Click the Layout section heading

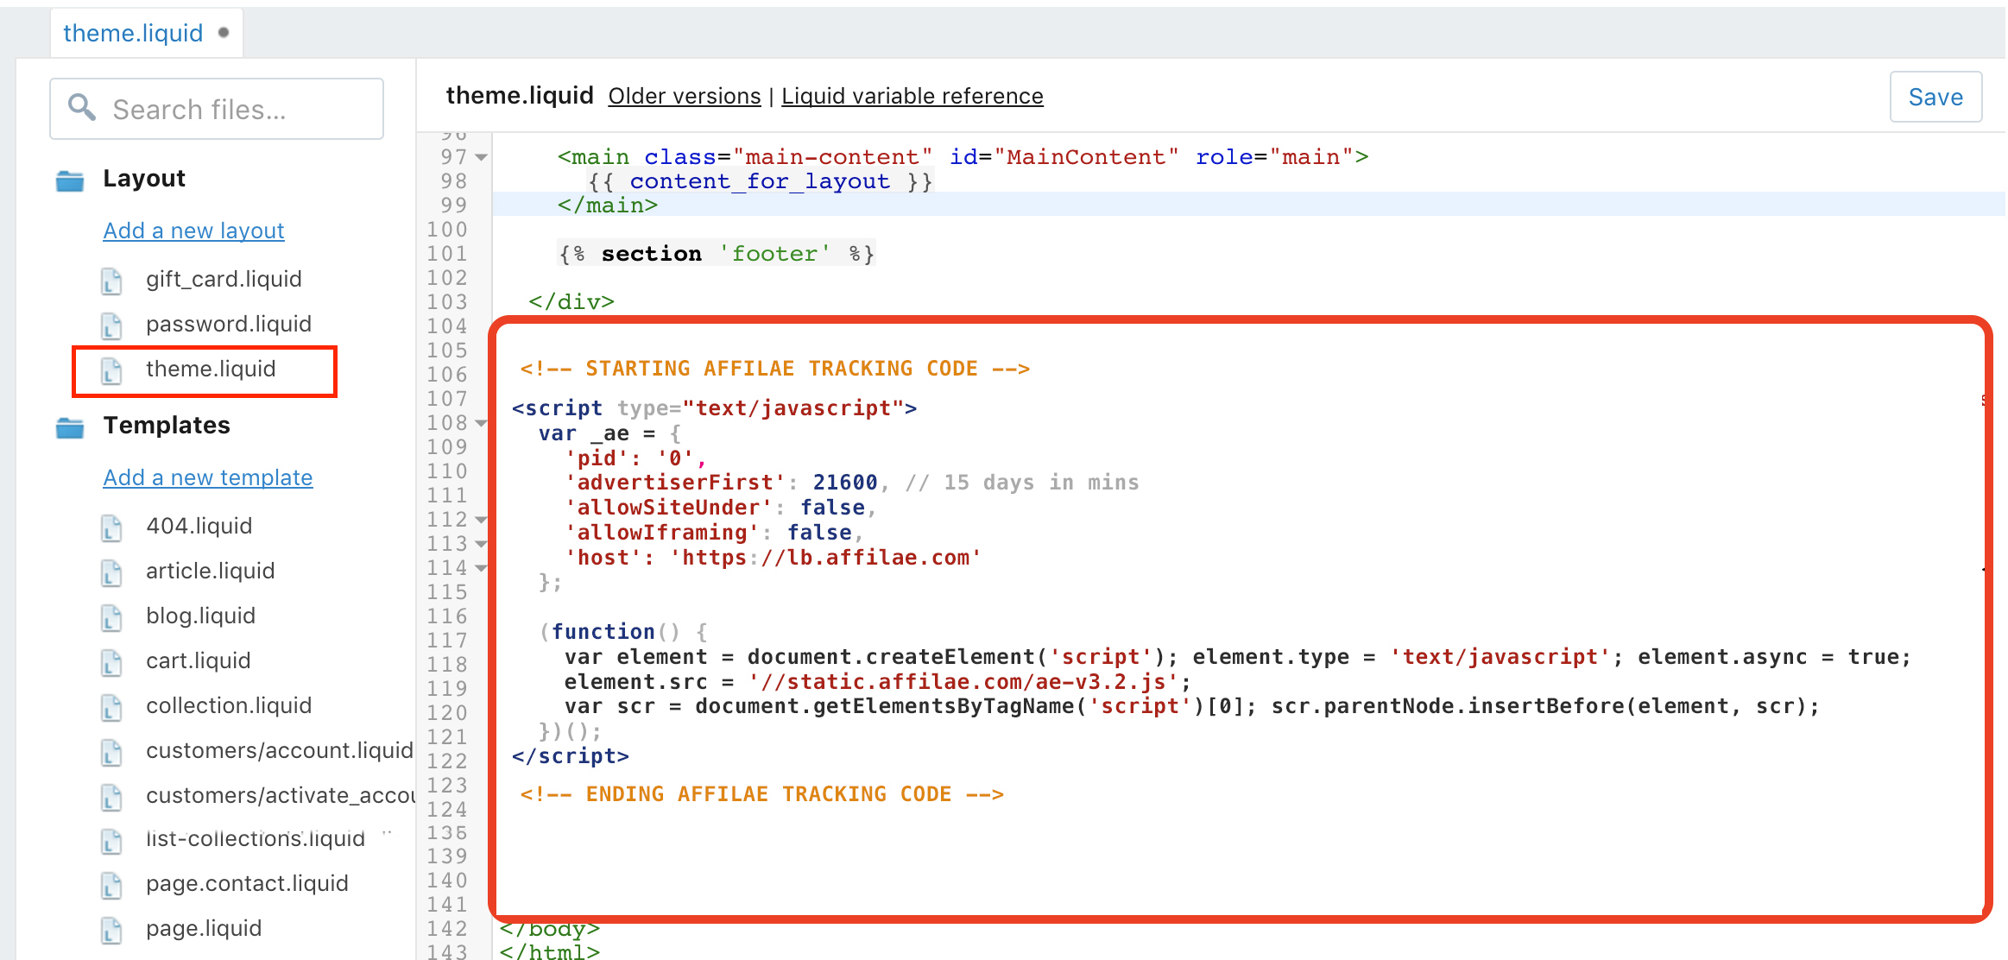point(144,179)
